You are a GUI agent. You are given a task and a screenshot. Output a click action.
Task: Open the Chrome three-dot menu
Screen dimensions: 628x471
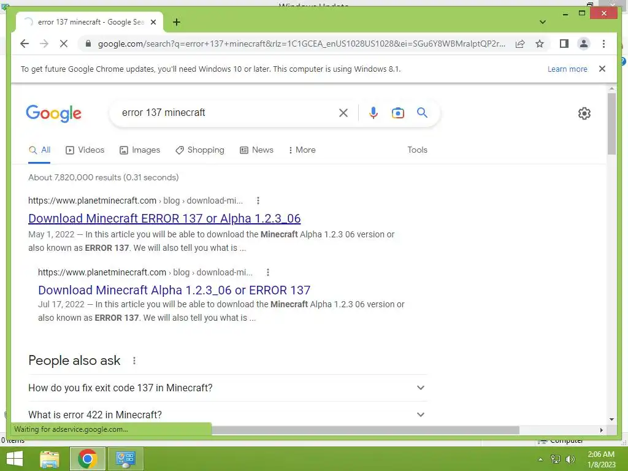click(603, 44)
